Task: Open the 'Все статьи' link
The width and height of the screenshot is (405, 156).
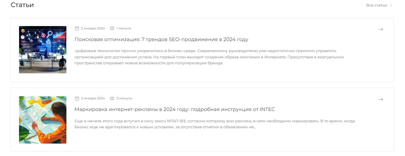Action: coord(376,5)
